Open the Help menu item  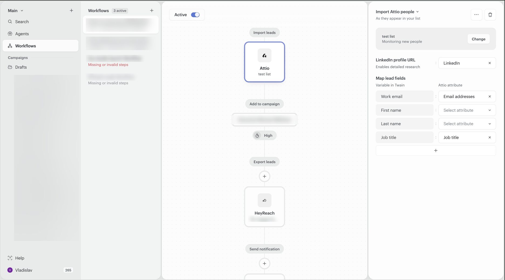coord(40,258)
